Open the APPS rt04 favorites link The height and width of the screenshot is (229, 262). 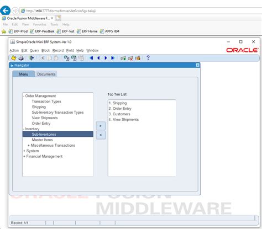(109, 31)
